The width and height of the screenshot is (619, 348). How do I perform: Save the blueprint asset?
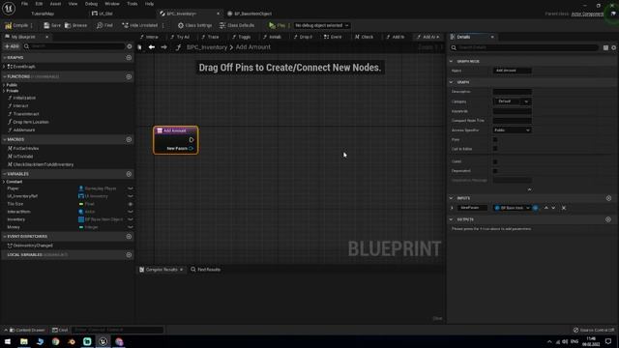coord(52,25)
